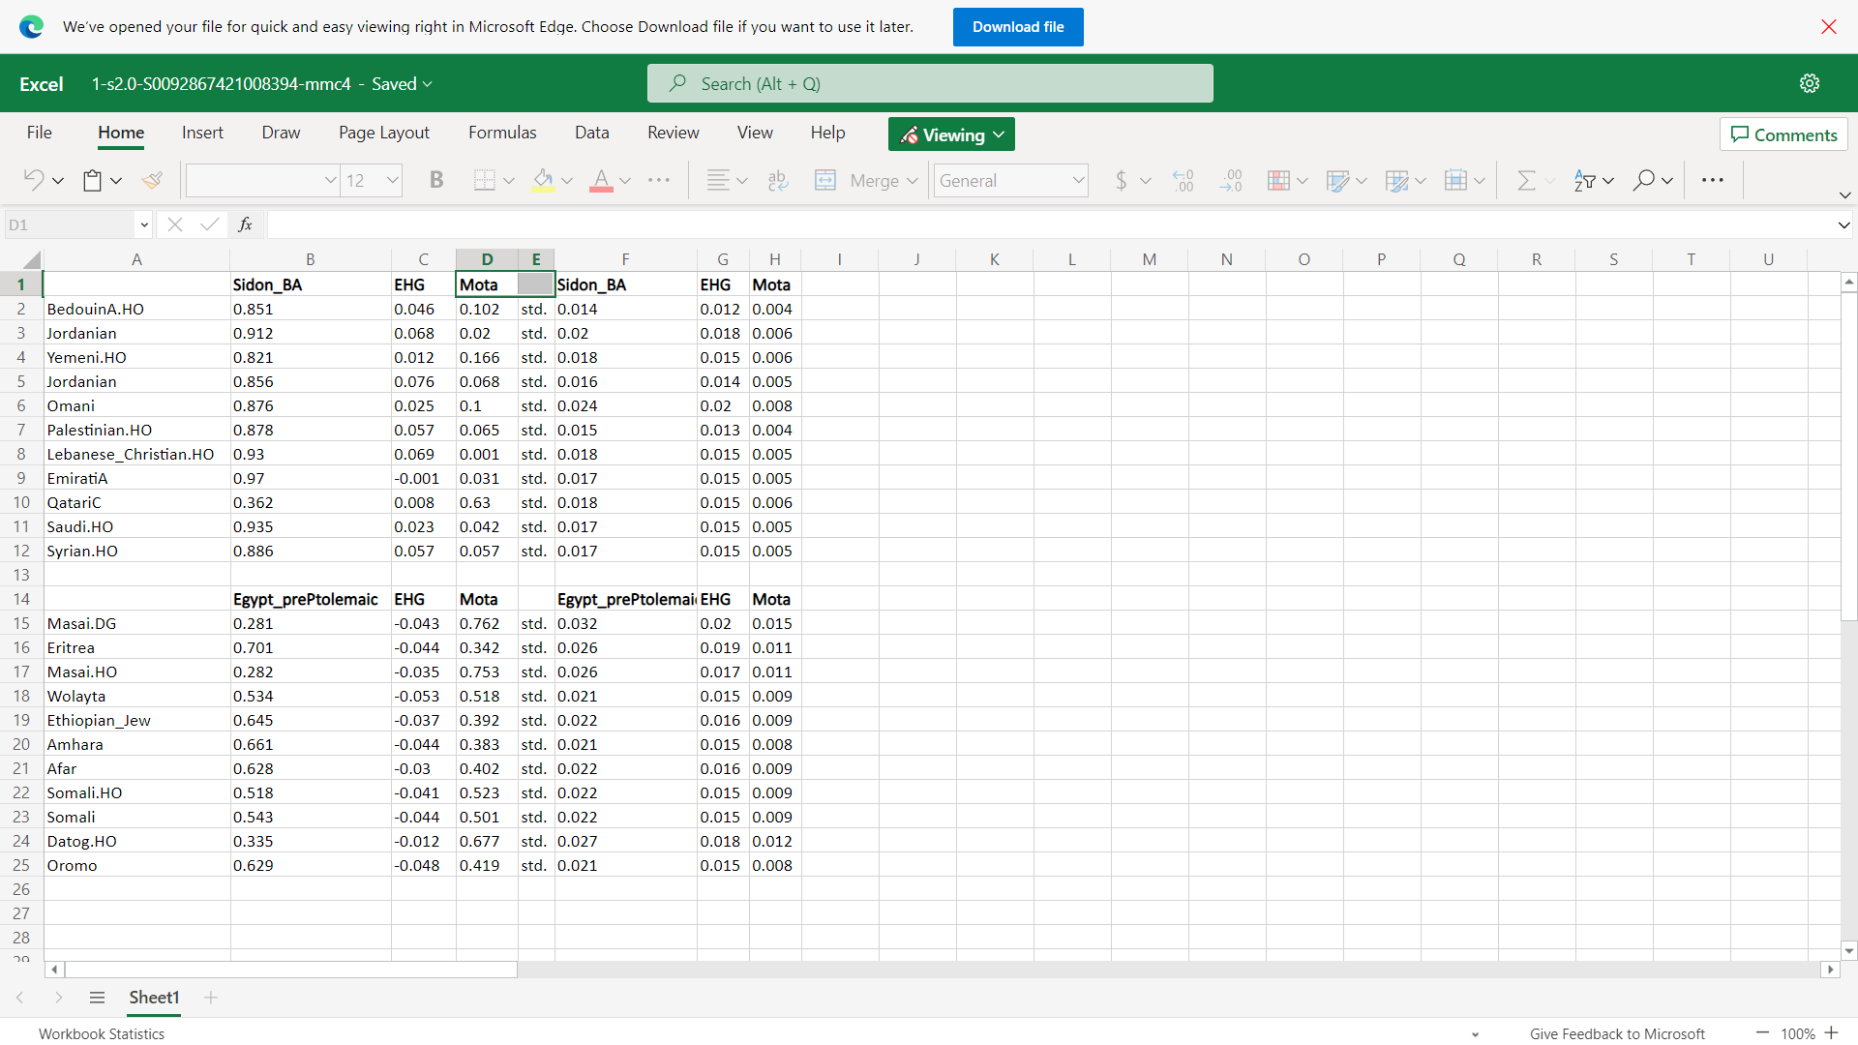Open the font name combo box
The image size is (1858, 1045).
262,180
